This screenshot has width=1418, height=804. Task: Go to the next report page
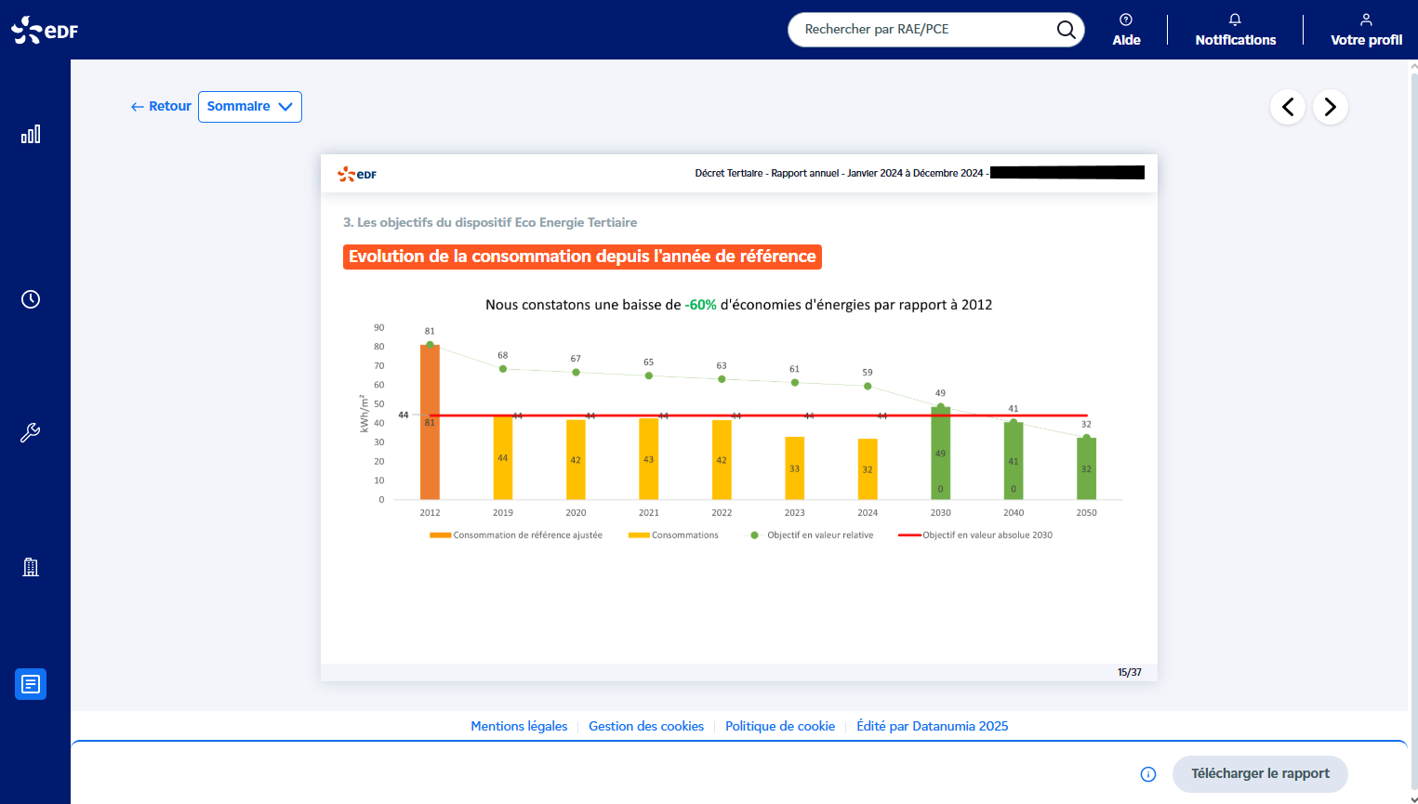pos(1330,107)
